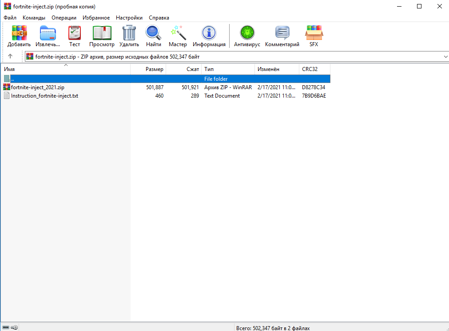Launch the Мастер wizard wand icon

[178, 33]
